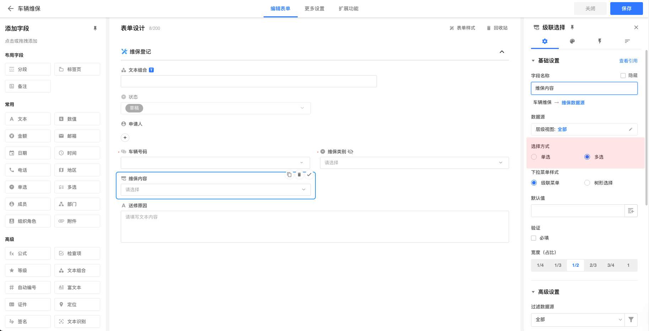Image resolution: width=649 pixels, height=331 pixels.
Task: Collapse the 维保登记 section
Action: (502, 52)
